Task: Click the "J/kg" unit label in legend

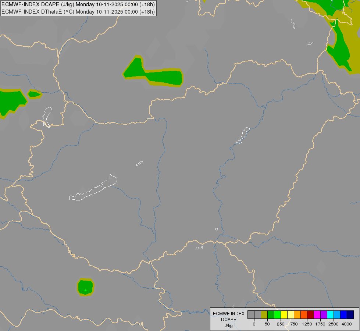Action: point(229,326)
